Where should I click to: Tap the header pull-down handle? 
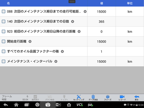72,1
